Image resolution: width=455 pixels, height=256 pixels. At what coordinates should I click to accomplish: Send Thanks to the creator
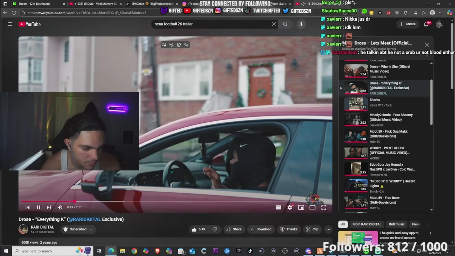point(288,229)
